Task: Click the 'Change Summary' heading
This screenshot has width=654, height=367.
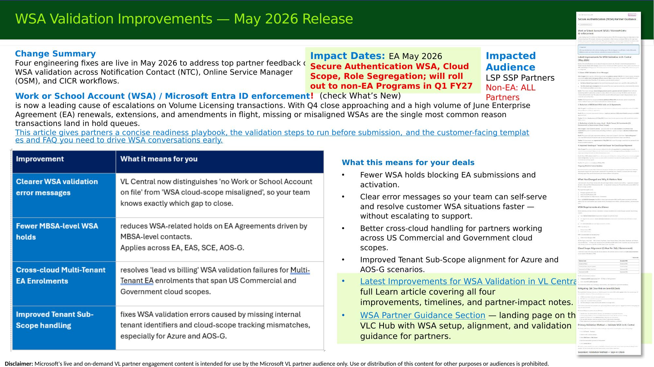Action: [55, 54]
